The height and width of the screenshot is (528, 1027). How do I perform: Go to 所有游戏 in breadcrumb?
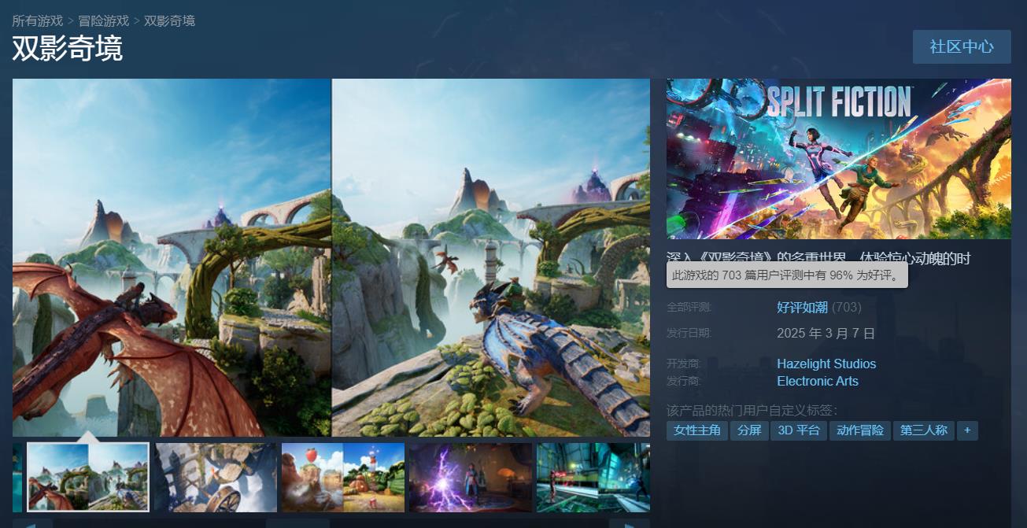pos(37,20)
